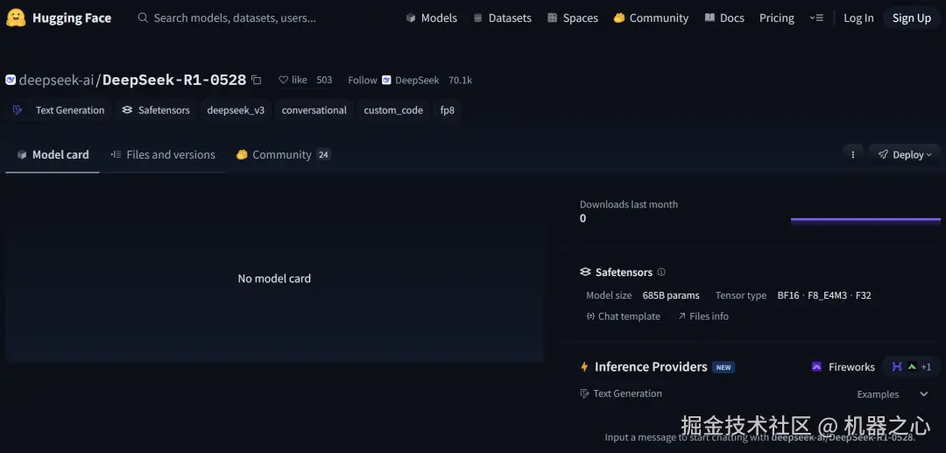Viewport: 946px width, 453px height.
Task: Click the heart like icon
Action: [x=283, y=80]
